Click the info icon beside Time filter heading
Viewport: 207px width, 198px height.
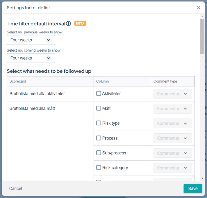point(68,24)
